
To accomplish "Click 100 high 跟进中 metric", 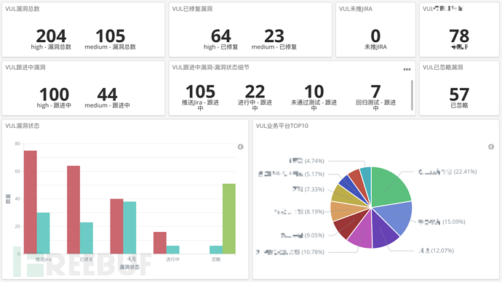I will [54, 98].
